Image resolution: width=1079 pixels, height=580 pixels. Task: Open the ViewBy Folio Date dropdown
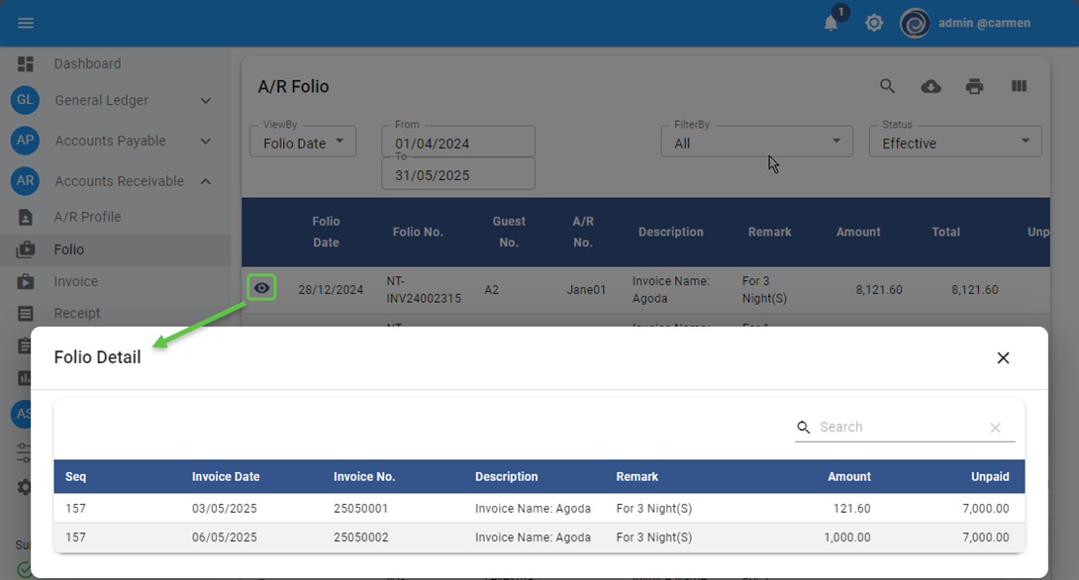point(302,143)
